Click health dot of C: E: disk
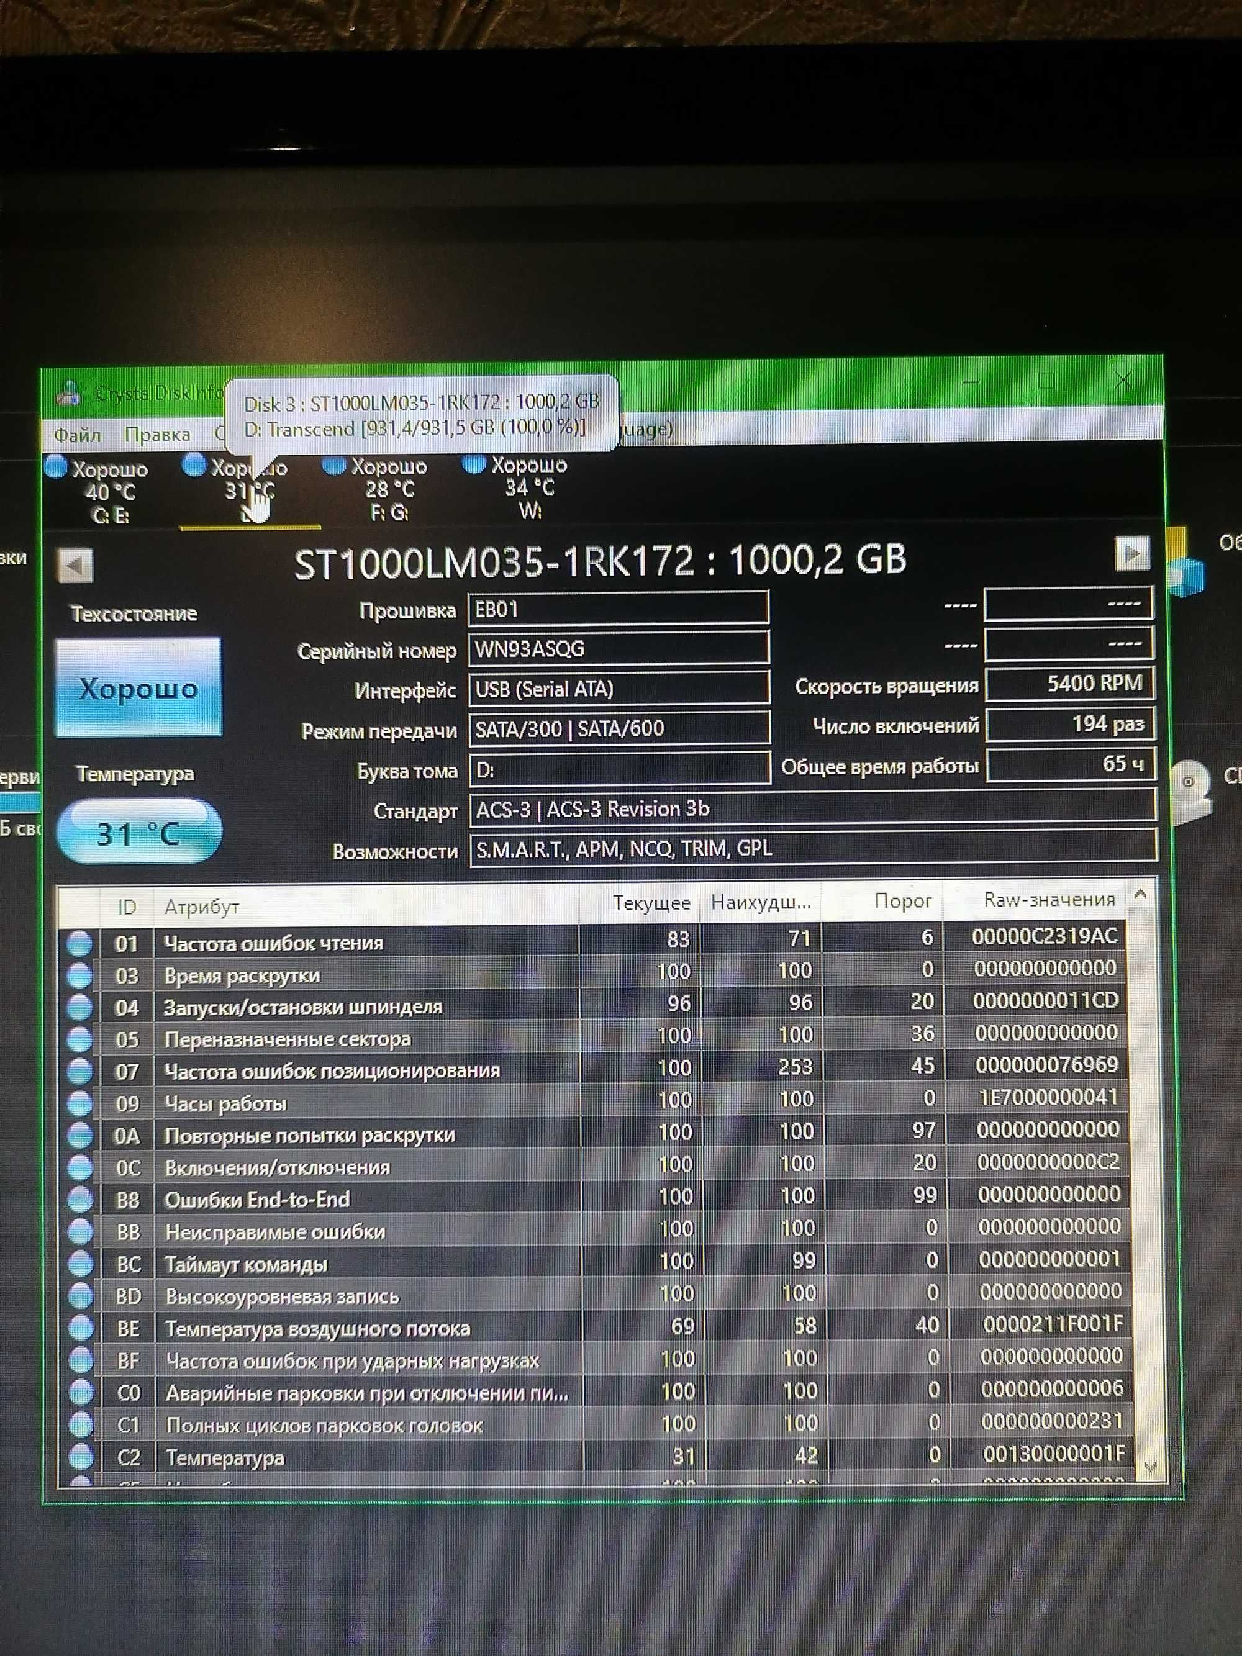The width and height of the screenshot is (1242, 1656). pyautogui.click(x=56, y=466)
